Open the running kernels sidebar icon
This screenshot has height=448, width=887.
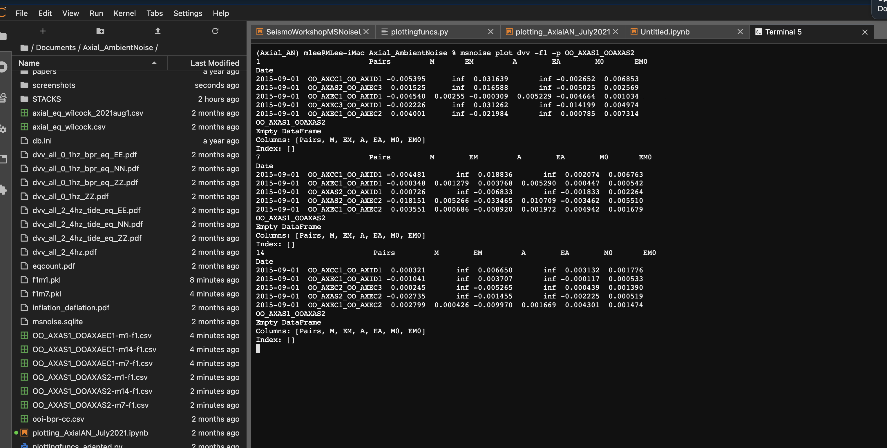(x=3, y=67)
